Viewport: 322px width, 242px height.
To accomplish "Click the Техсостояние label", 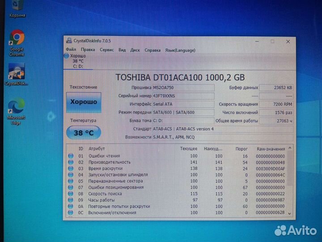I will click(83, 87).
